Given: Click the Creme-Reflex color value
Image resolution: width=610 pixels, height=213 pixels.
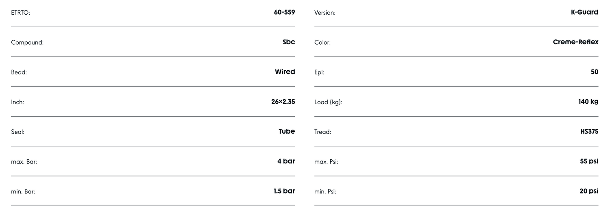Looking at the screenshot, I should click(575, 42).
